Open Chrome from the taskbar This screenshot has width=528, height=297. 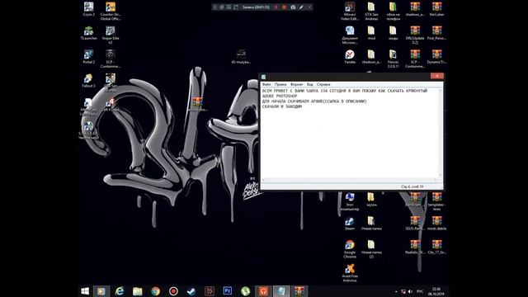click(x=155, y=291)
